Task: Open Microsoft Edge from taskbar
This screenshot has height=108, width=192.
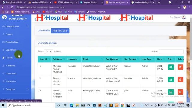Action: (72, 105)
